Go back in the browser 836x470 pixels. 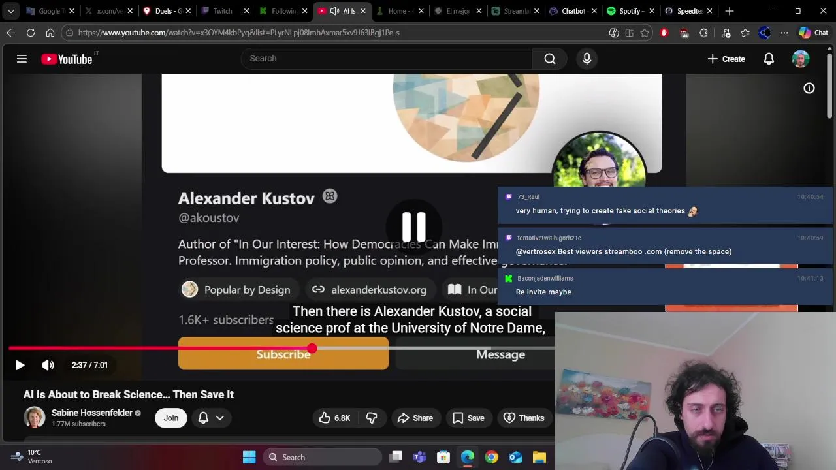click(x=11, y=33)
